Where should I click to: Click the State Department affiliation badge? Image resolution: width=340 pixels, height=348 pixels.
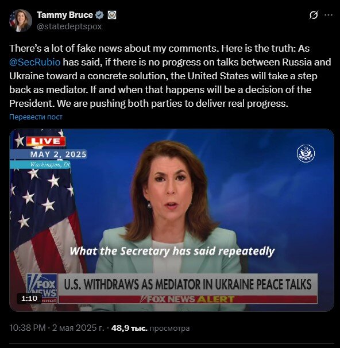point(111,15)
